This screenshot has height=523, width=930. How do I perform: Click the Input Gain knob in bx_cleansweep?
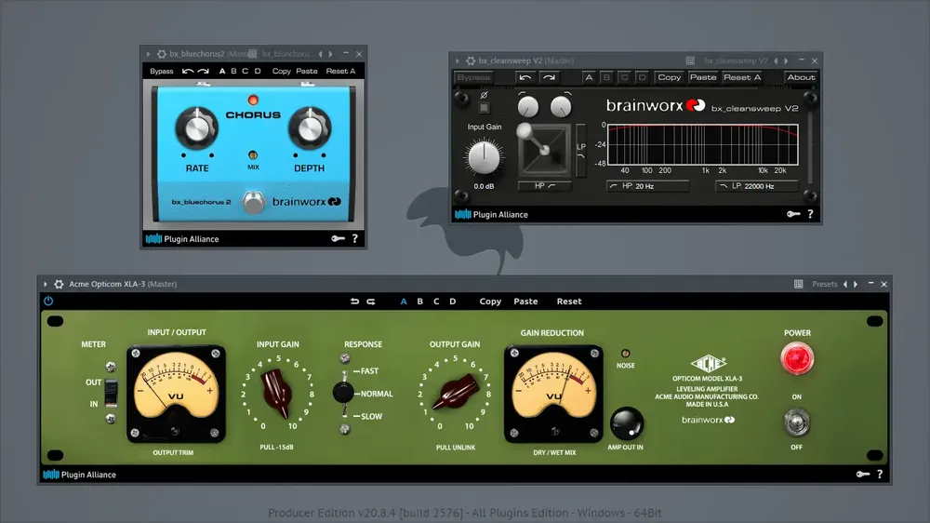coord(484,156)
